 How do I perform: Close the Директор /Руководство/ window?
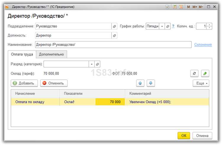pos(215,7)
